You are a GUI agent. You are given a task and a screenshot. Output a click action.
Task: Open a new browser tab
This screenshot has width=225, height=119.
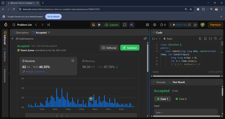click(x=43, y=3)
